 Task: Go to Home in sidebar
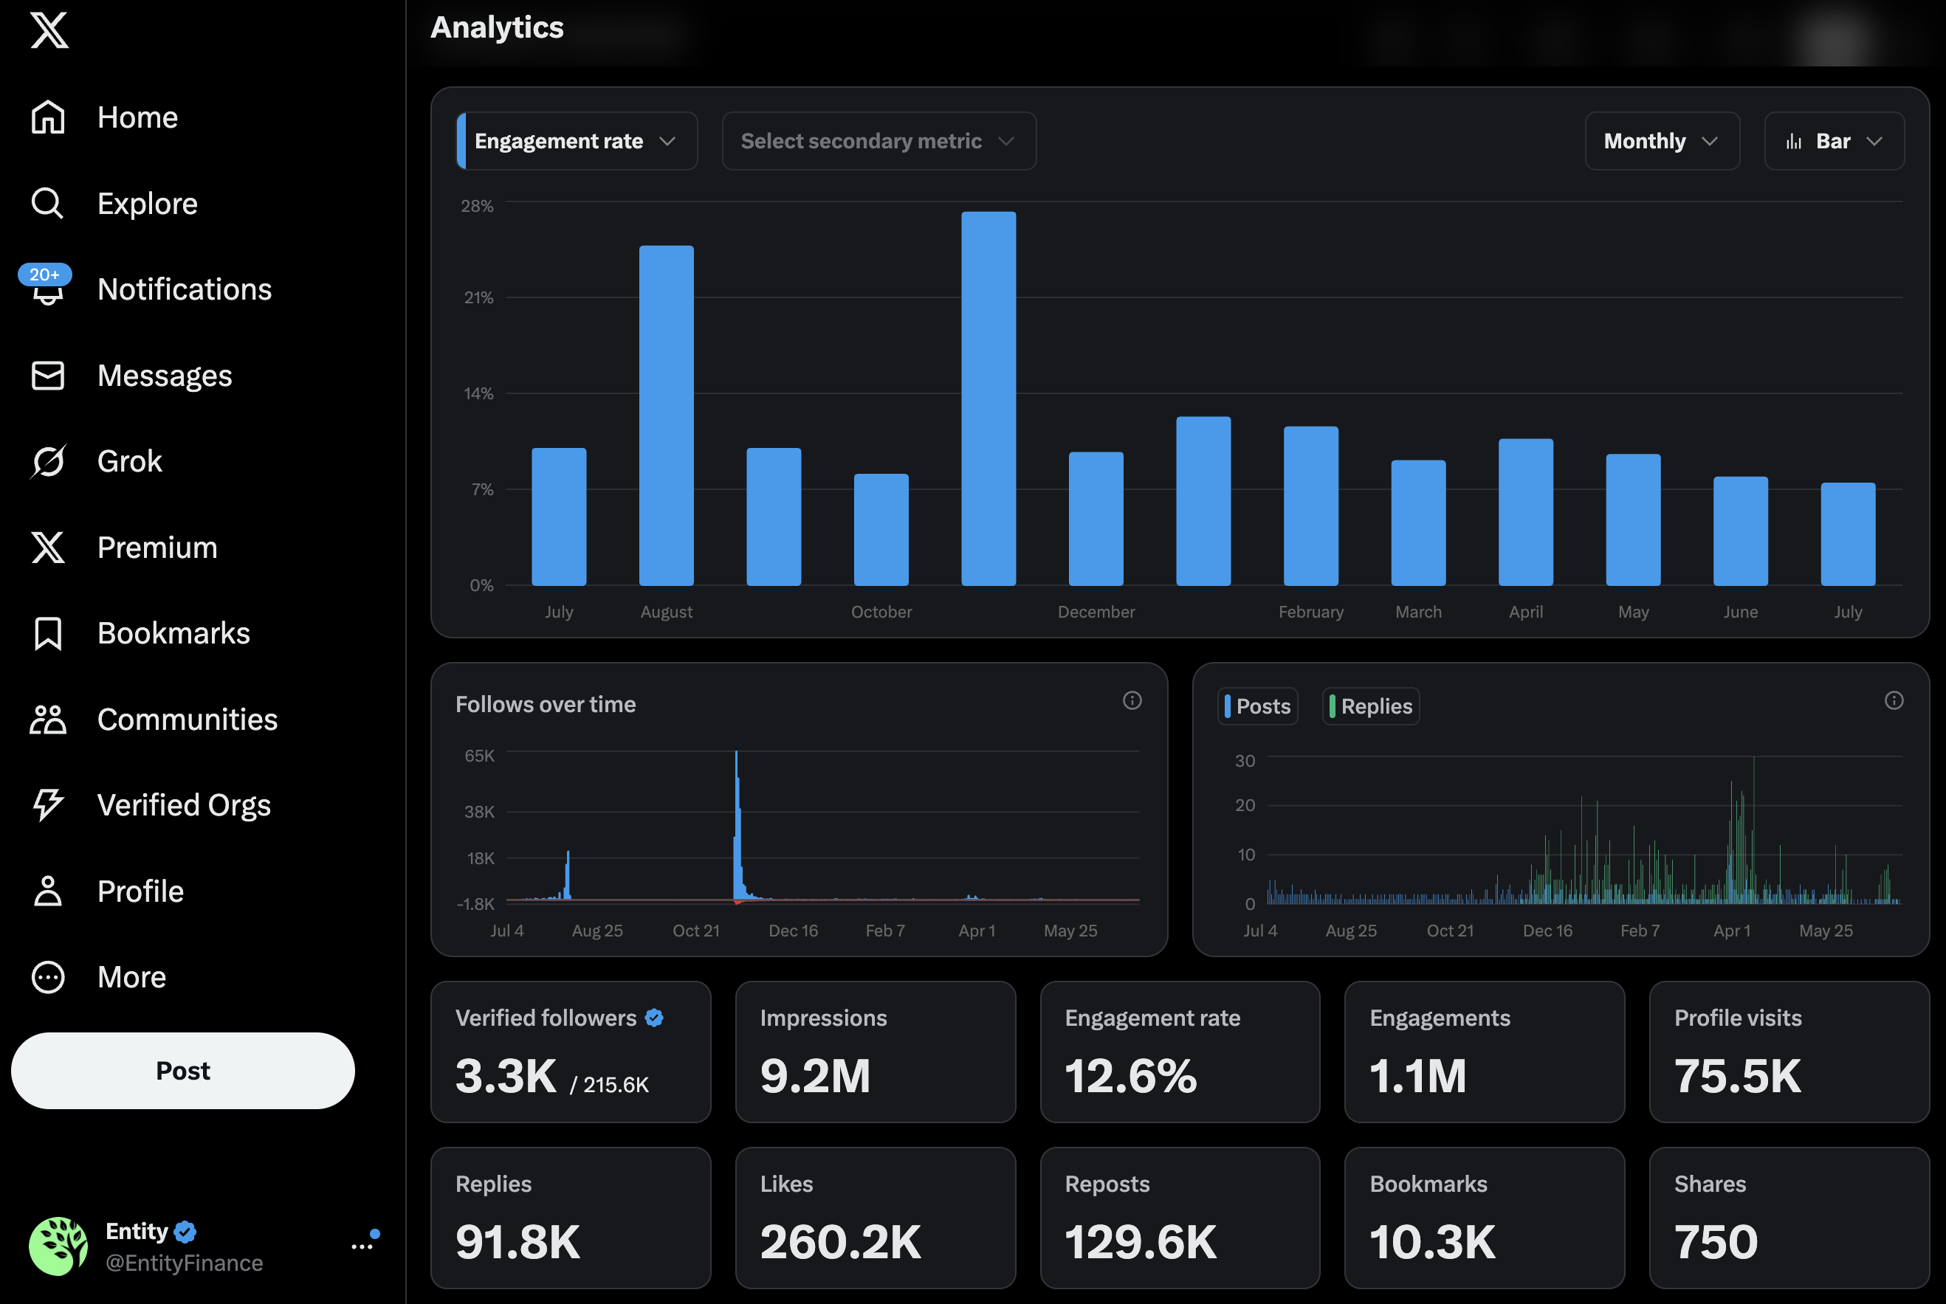[137, 117]
